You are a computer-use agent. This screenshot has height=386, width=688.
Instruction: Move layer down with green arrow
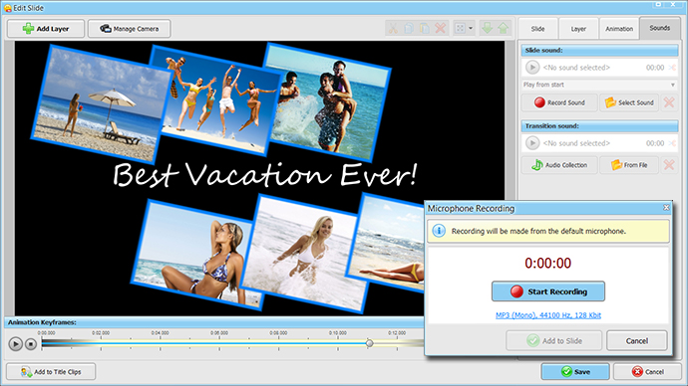click(487, 29)
